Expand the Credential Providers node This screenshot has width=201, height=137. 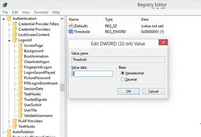(x=9, y=30)
